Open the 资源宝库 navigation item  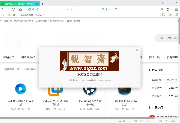[172, 57]
